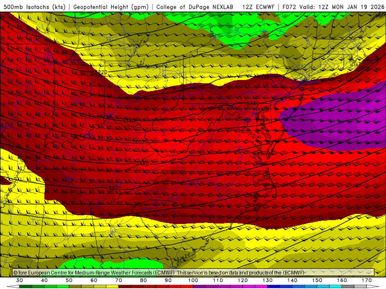Click the 170 value on the color scale
The image size is (386, 289).
click(367, 280)
